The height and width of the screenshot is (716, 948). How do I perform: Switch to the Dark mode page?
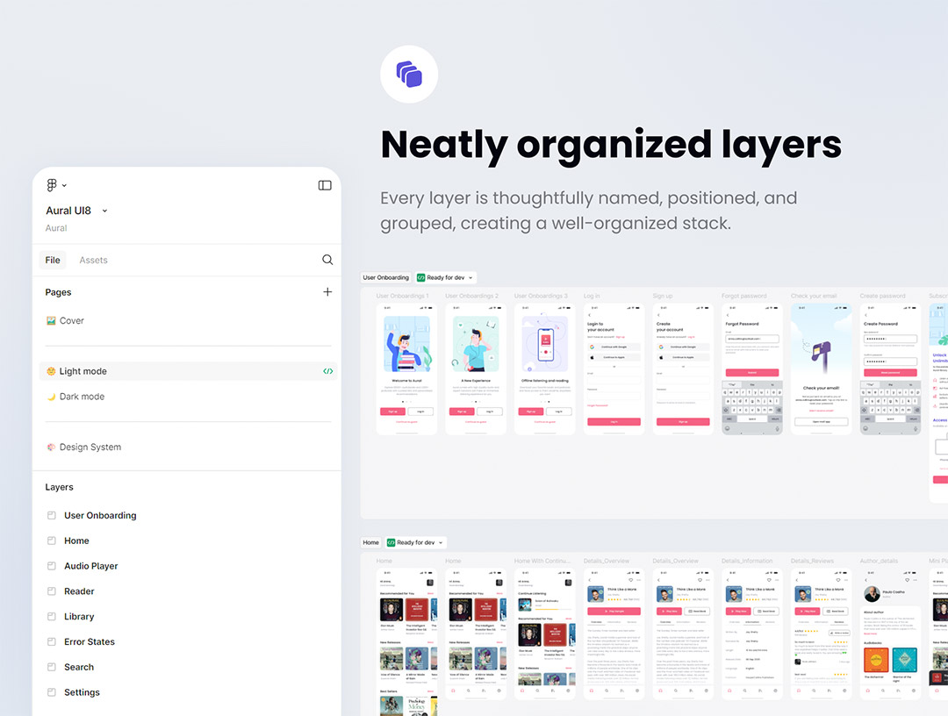click(81, 397)
